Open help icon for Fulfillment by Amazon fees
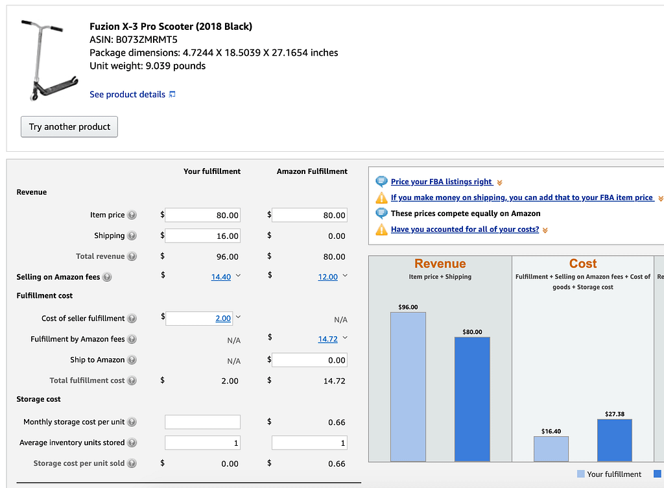Viewport: 664px width, 488px height. [x=132, y=339]
